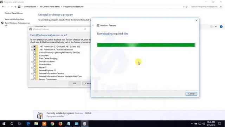
Task: Open address bar history dropdown
Action: pyautogui.click(x=184, y=7)
